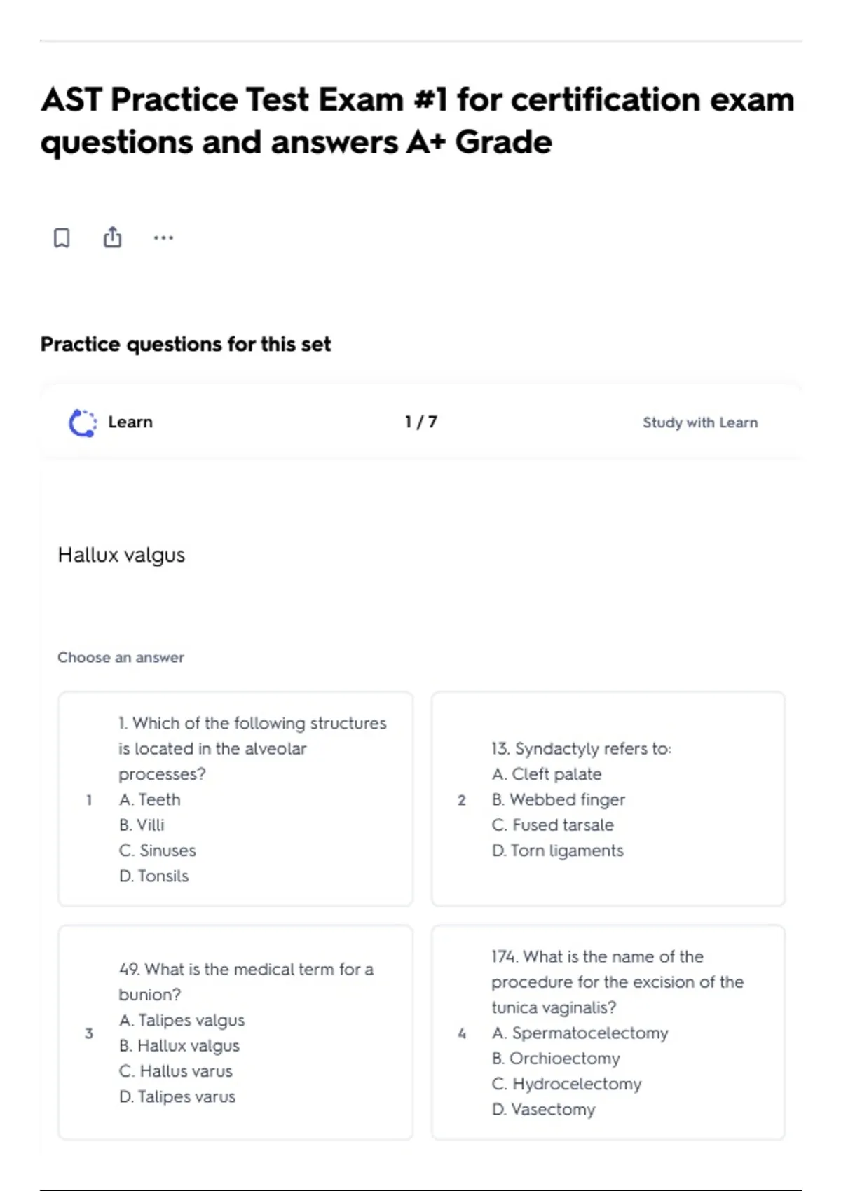Screen dimensions: 841x1191
Task: Click the number 1 answer badge
Action: (x=89, y=799)
